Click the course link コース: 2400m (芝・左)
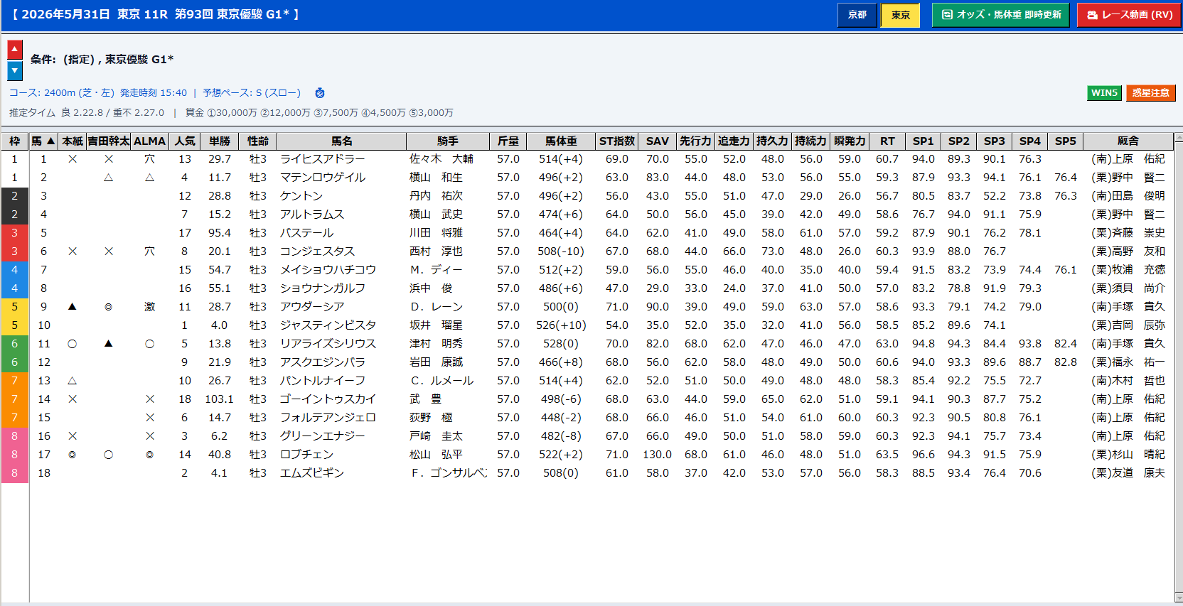 click(61, 93)
